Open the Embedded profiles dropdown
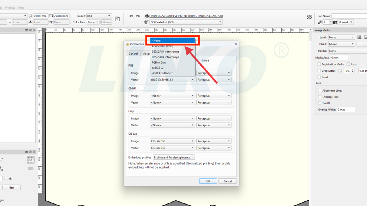Image resolution: width=367 pixels, height=206 pixels. (x=174, y=157)
